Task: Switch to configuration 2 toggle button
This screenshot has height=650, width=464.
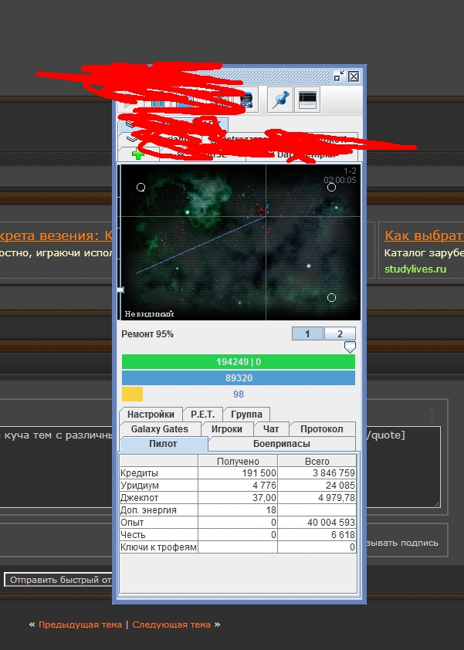Action: pos(340,333)
